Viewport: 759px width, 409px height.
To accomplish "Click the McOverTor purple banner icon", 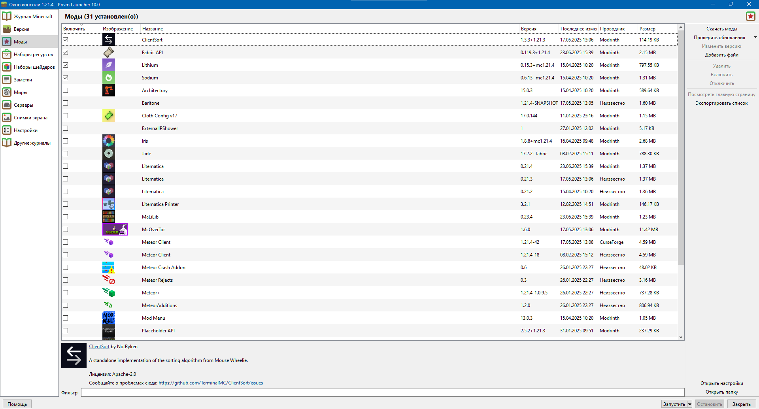I will 115,229.
